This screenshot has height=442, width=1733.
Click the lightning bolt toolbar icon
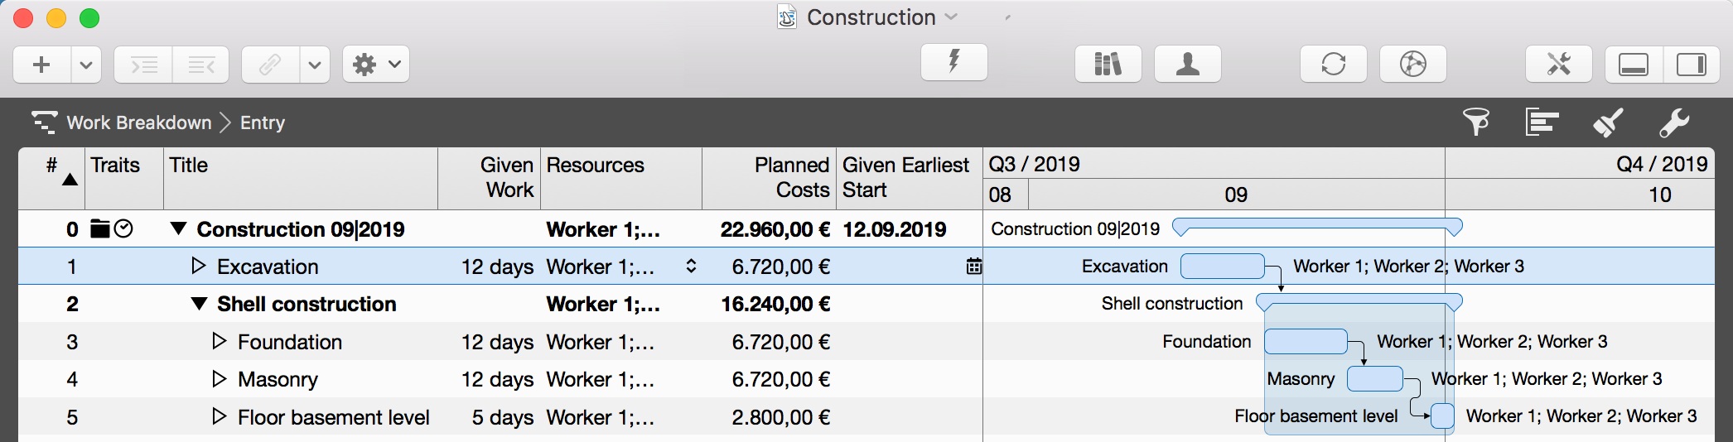click(953, 63)
